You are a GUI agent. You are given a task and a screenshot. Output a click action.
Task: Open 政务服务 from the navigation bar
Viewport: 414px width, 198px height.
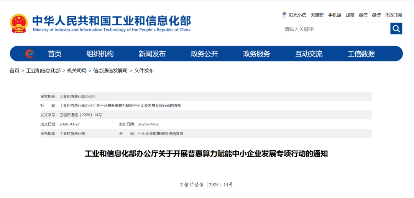(256, 54)
